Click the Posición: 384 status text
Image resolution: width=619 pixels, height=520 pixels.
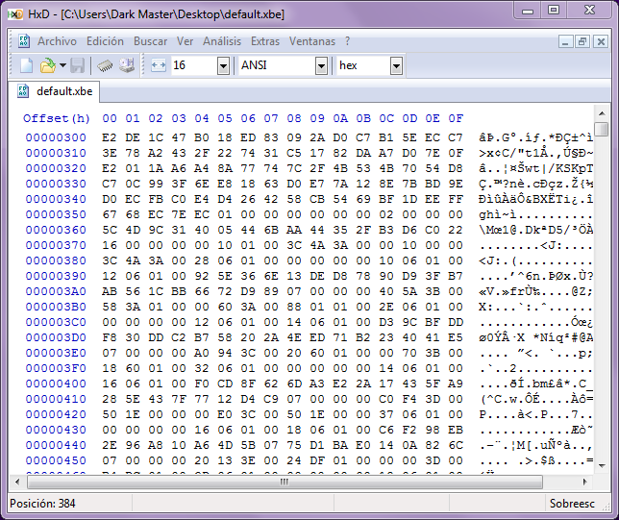tap(42, 504)
